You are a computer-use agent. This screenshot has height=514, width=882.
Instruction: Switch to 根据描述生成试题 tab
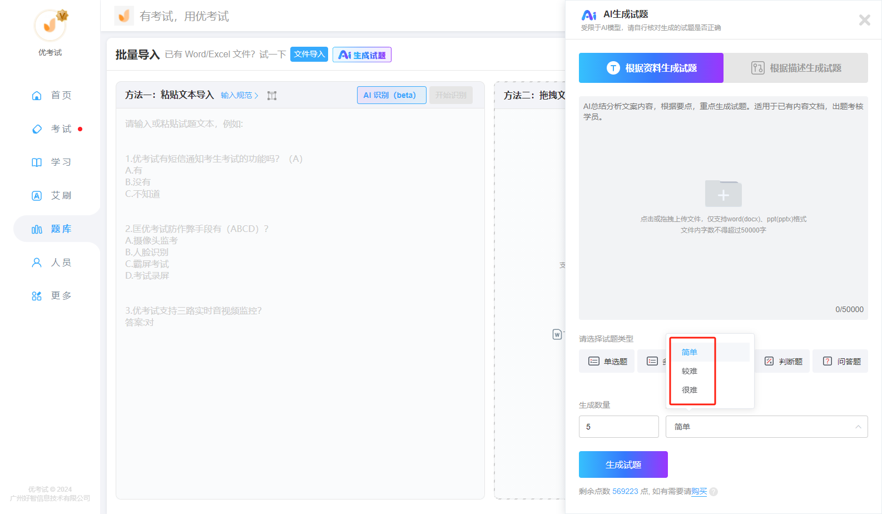pos(796,68)
